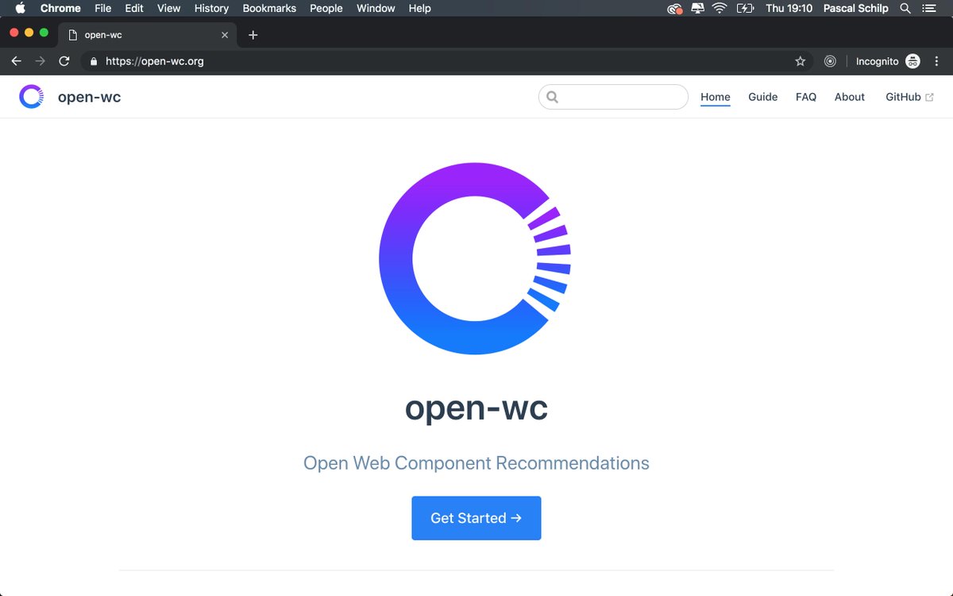Open the Window menu
This screenshot has height=596, width=953.
(376, 8)
